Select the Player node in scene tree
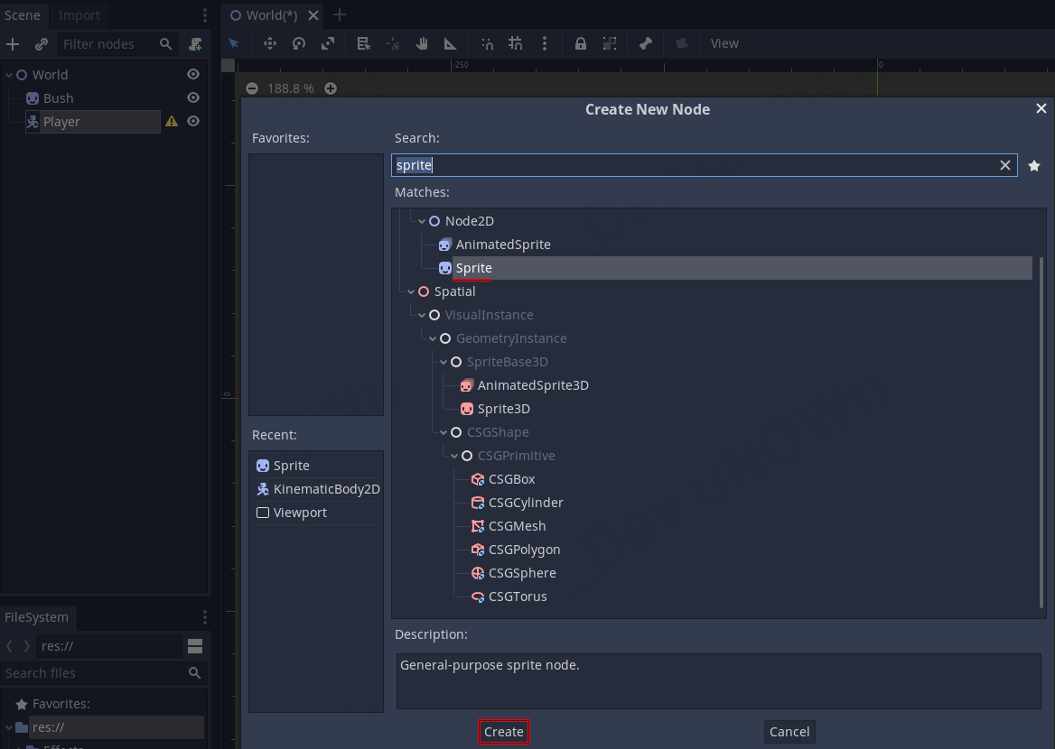This screenshot has width=1055, height=749. 93,122
